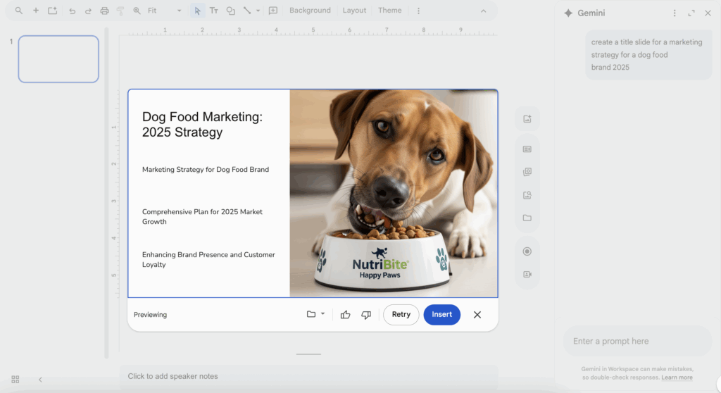Expand the line tool dropdown arrow
Viewport: 721px width, 393px height.
[258, 11]
